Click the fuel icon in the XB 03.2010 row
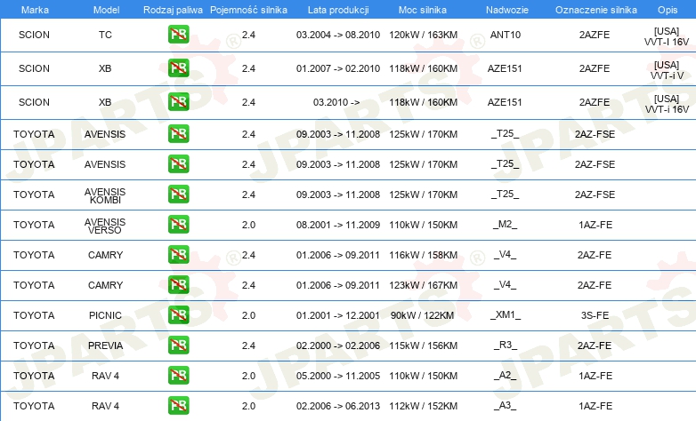 click(x=178, y=102)
